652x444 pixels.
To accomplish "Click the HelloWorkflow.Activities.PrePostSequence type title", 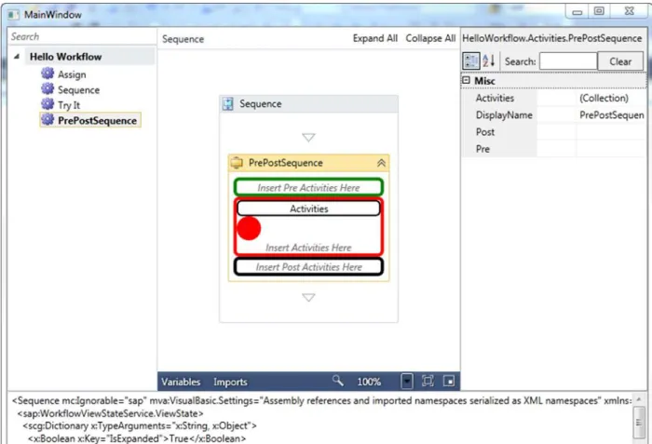I will pos(551,38).
